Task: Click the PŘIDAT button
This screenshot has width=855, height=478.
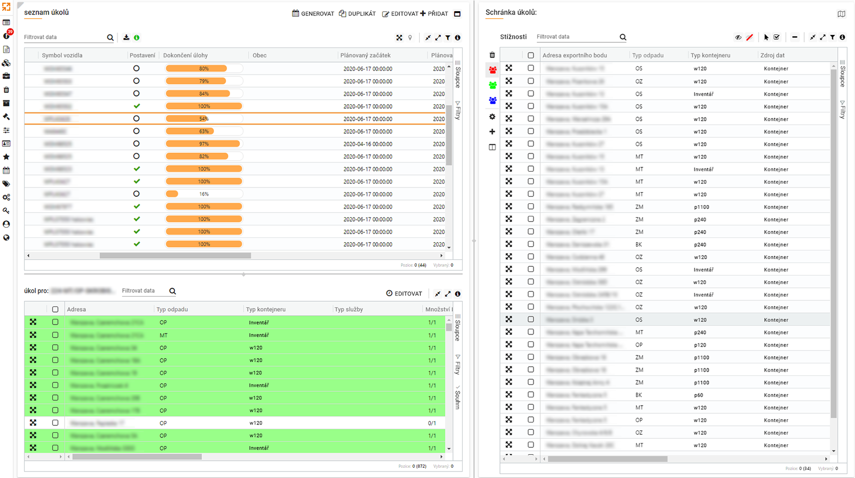Action: point(434,14)
